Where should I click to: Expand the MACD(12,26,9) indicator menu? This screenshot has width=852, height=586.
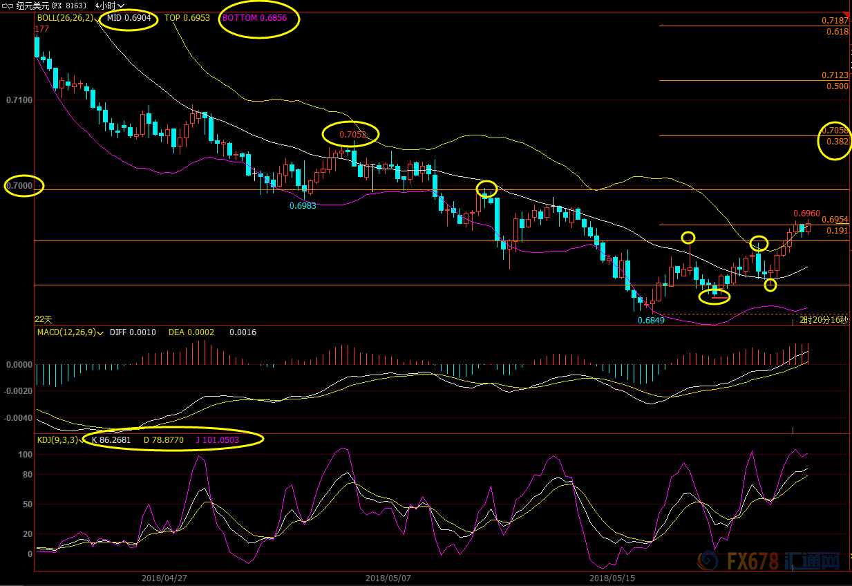pyautogui.click(x=101, y=332)
